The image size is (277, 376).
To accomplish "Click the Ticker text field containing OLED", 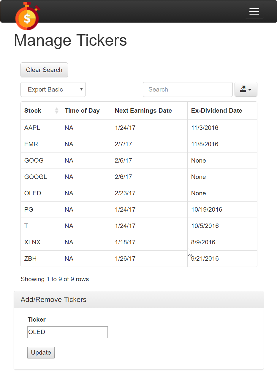I will [67, 332].
